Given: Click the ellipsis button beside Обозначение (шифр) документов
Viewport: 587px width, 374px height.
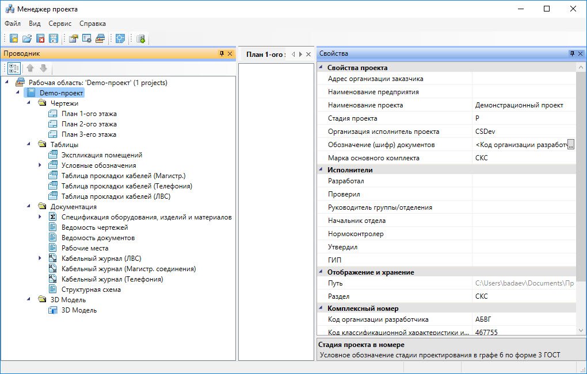Looking at the screenshot, I should click(x=571, y=145).
